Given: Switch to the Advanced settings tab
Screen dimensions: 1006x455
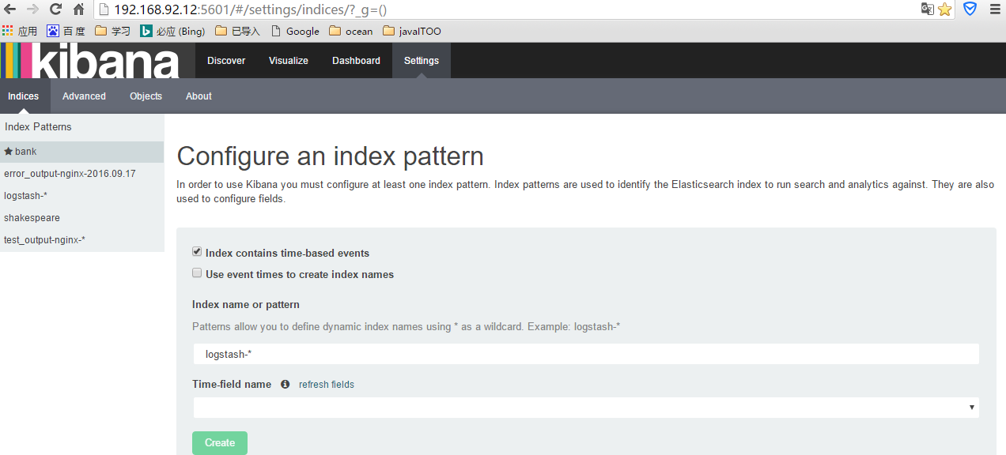Looking at the screenshot, I should [x=84, y=96].
